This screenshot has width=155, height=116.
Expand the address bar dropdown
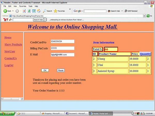coord(144,16)
